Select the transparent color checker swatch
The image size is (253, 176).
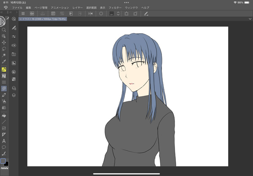4,168
